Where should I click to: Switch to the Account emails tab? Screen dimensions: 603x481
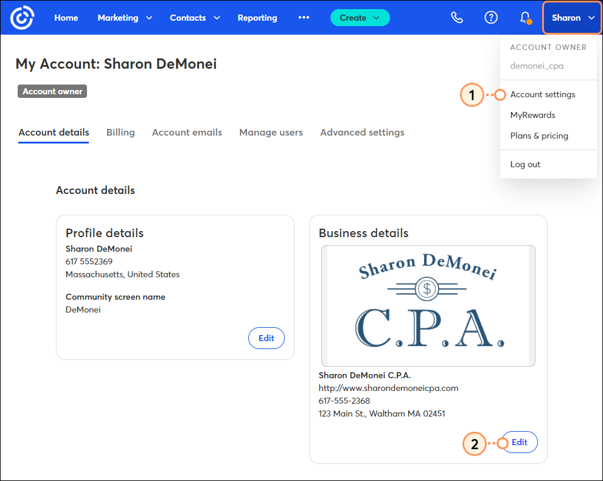[x=187, y=133]
